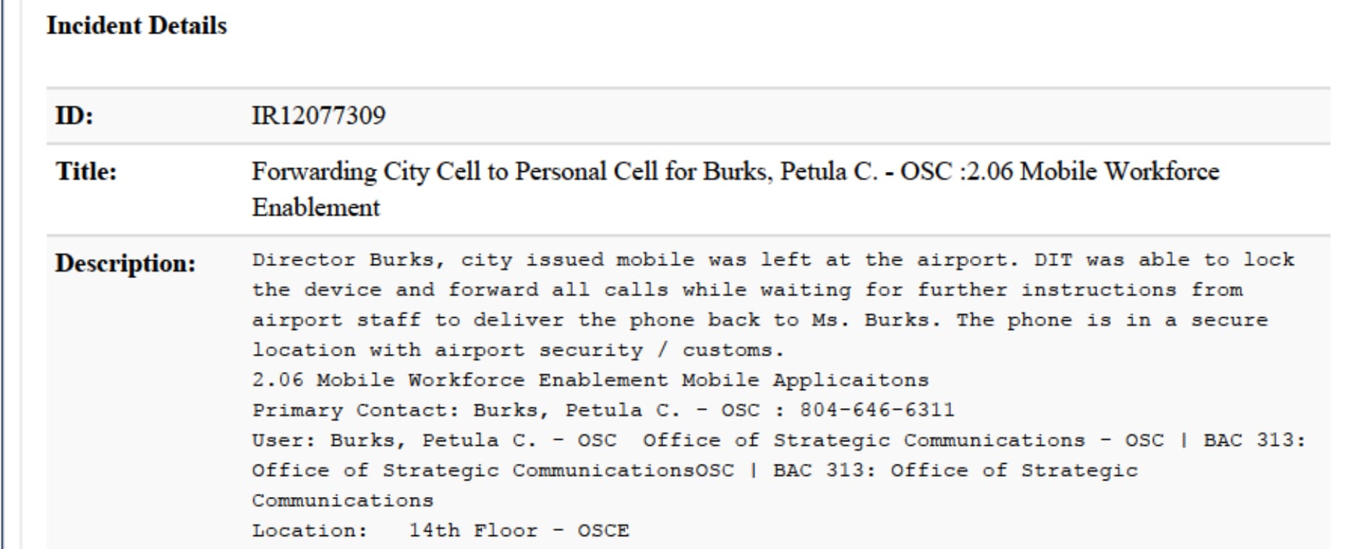Click the Description: field label

tap(125, 264)
